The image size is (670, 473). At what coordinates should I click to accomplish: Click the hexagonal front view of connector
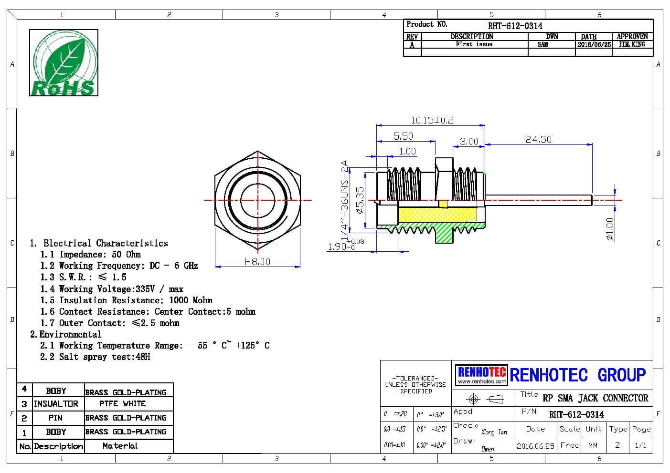click(x=258, y=200)
